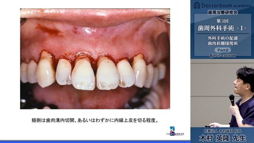Click the speaker camera video feed
Viewport: 254px width, 143px height.
222,93
